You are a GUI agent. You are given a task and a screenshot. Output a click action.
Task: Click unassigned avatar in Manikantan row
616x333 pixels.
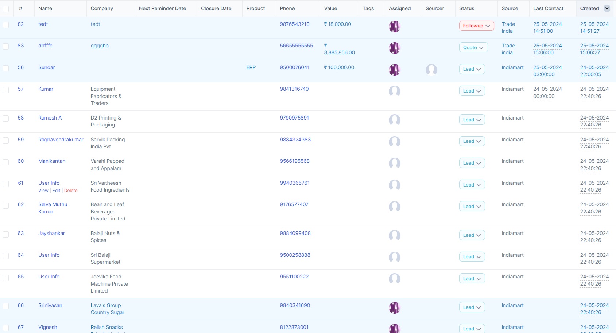(395, 164)
